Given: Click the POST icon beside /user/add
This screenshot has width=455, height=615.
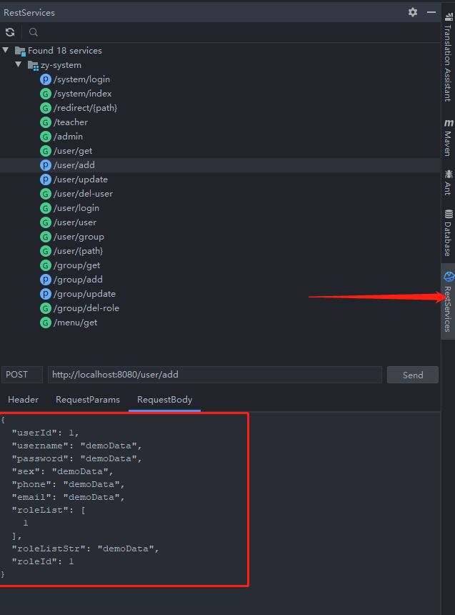Looking at the screenshot, I should 46,165.
